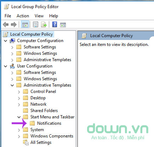
Task: Open the View menu
Action: (x=39, y=16)
